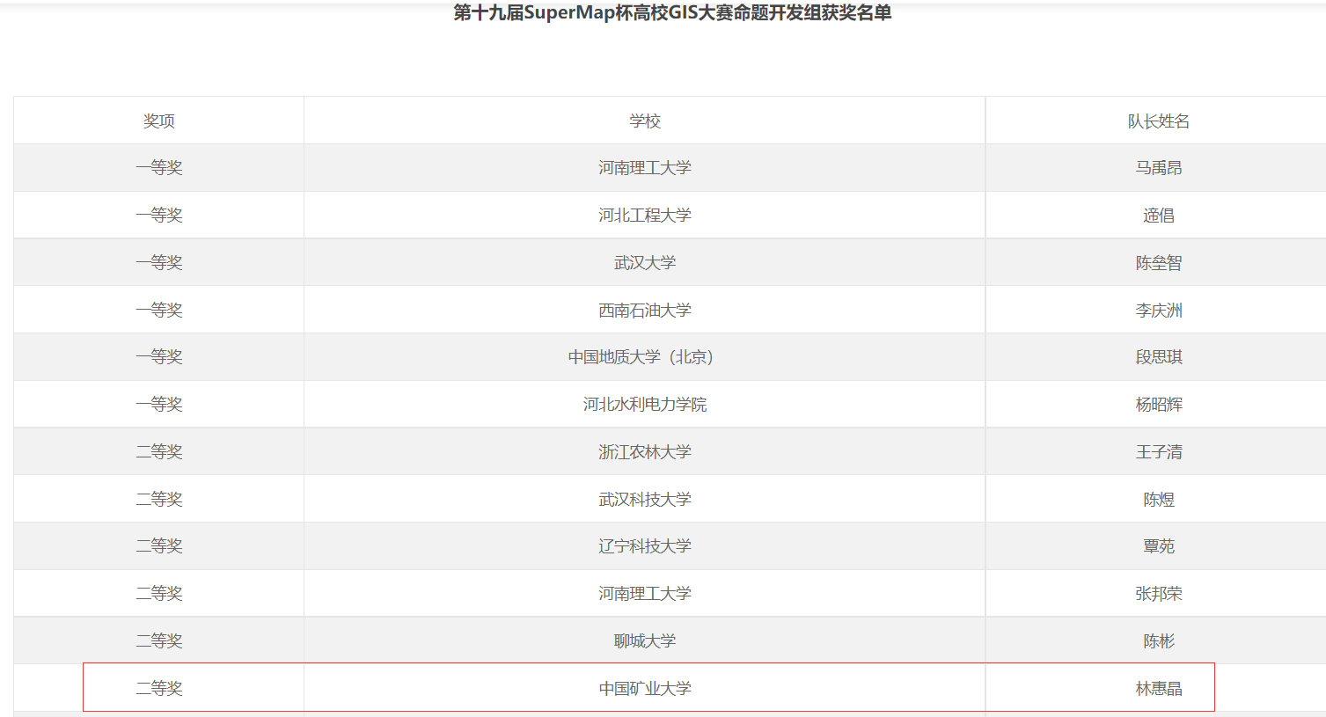Click the highlighted 中国矿业大学 cell

pyautogui.click(x=644, y=689)
